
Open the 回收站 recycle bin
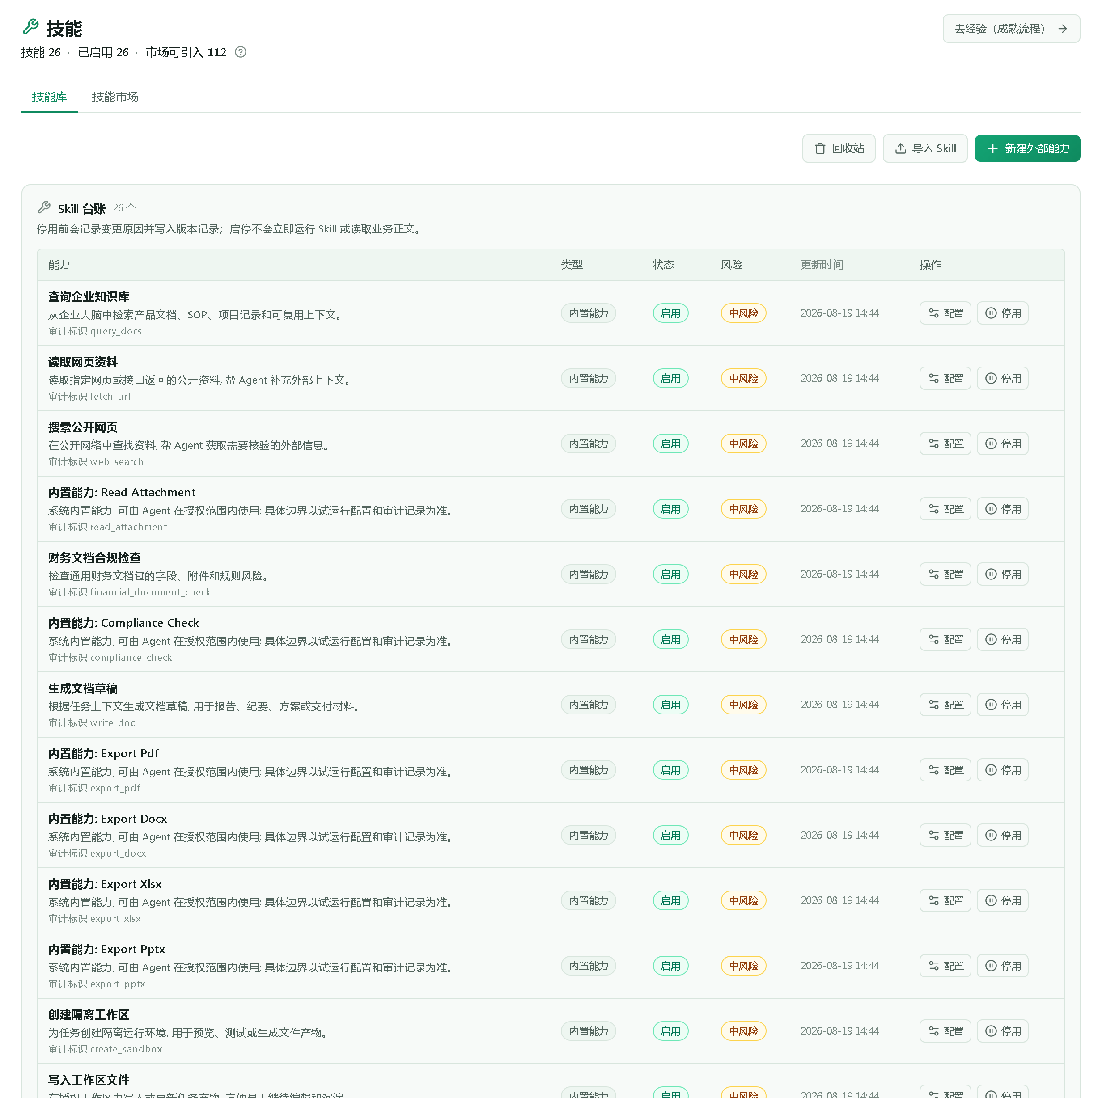pyautogui.click(x=839, y=148)
